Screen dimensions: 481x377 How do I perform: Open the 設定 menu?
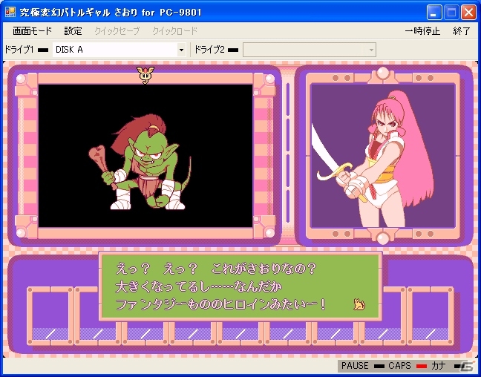tap(73, 31)
